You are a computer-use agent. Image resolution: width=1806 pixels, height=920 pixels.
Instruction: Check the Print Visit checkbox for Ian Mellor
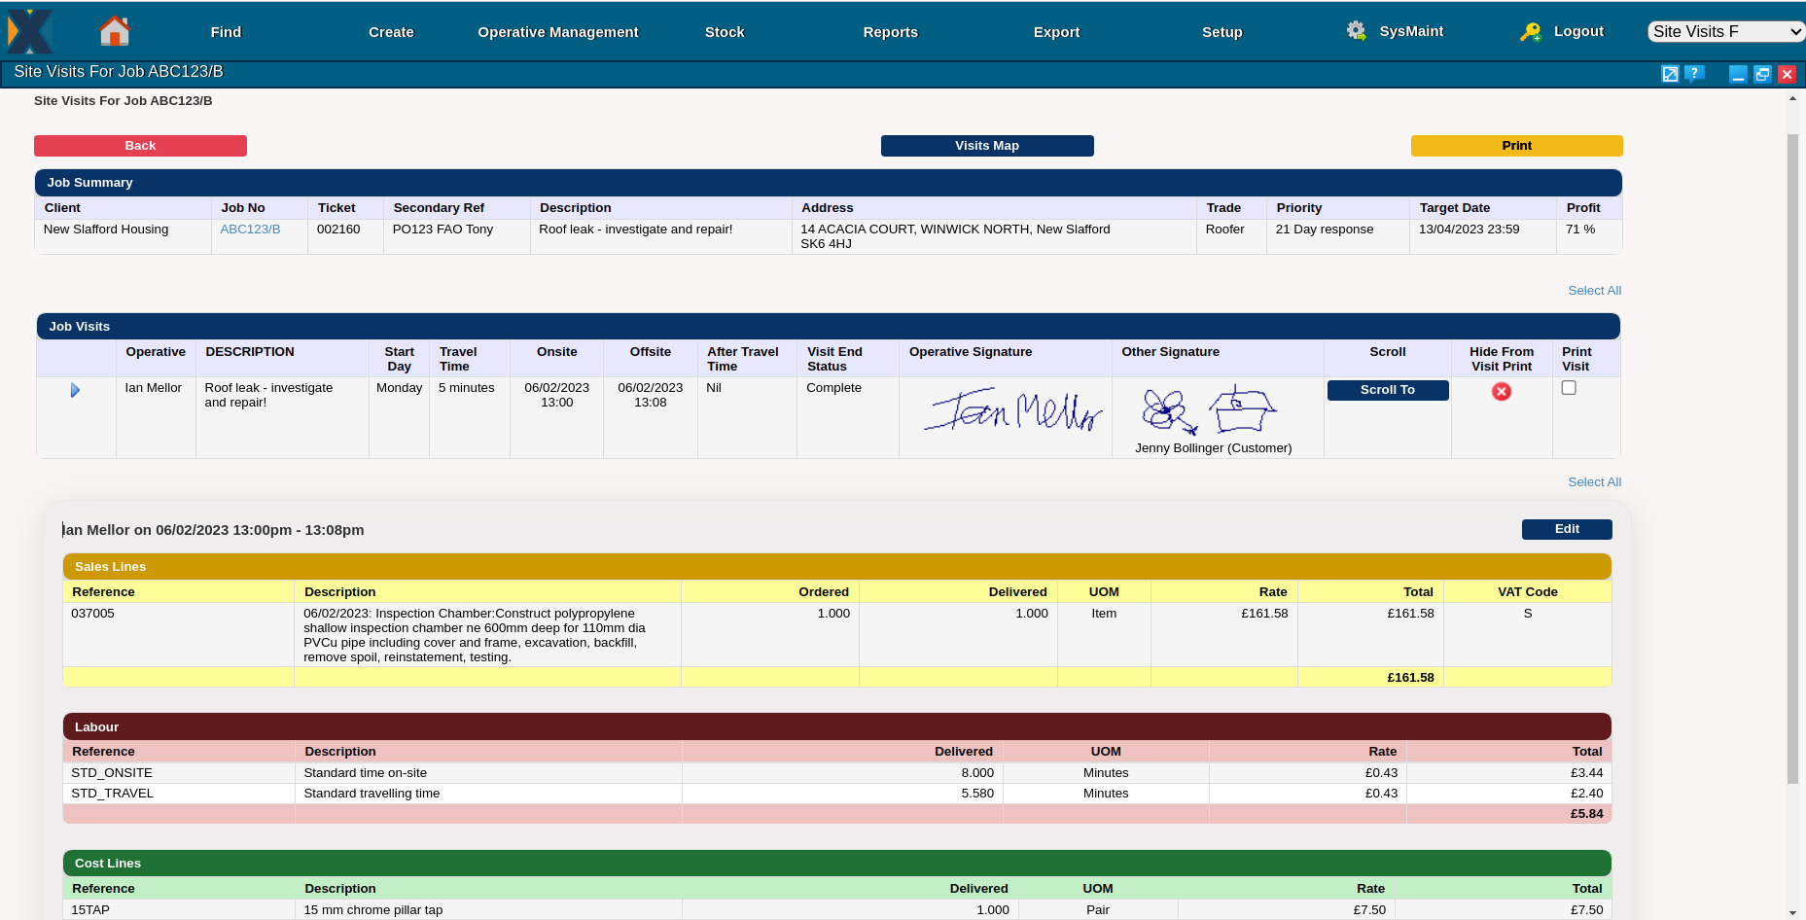coord(1568,387)
